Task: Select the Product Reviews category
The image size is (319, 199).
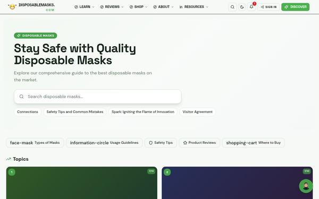Action: pos(199,143)
